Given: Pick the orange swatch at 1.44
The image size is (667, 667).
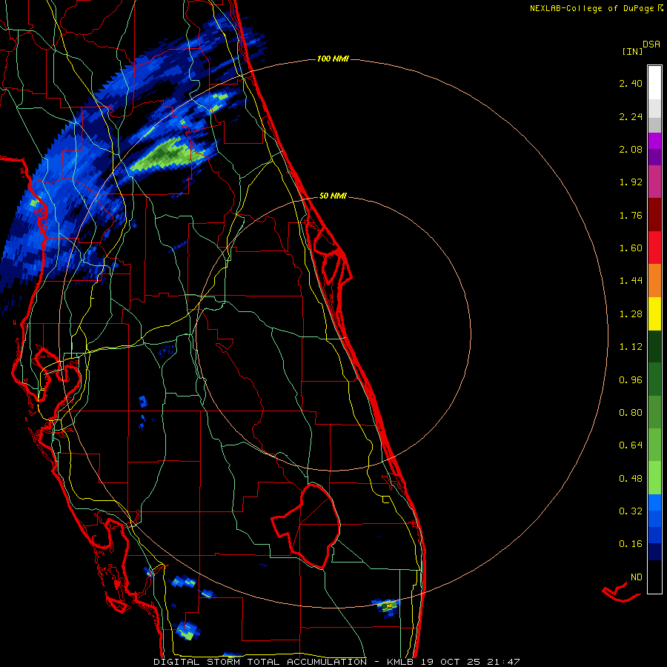Looking at the screenshot, I should pos(654,281).
